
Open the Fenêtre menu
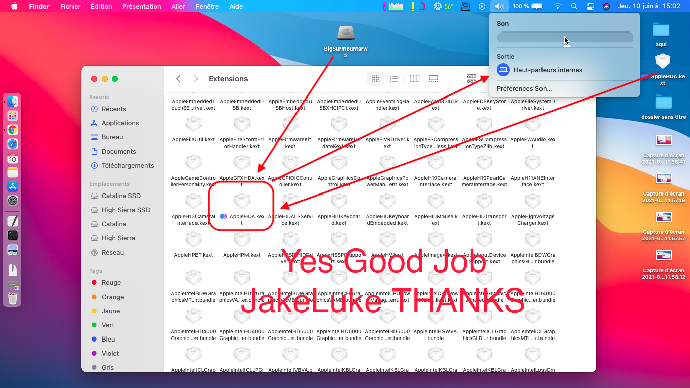point(207,6)
